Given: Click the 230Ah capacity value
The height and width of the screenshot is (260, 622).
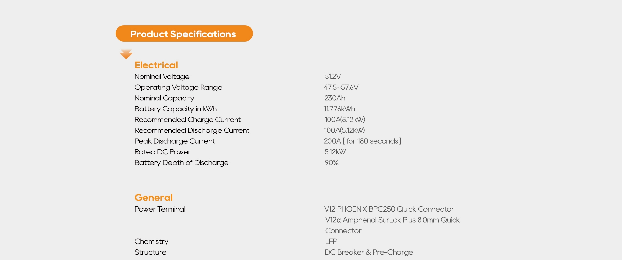Looking at the screenshot, I should pos(335,98).
